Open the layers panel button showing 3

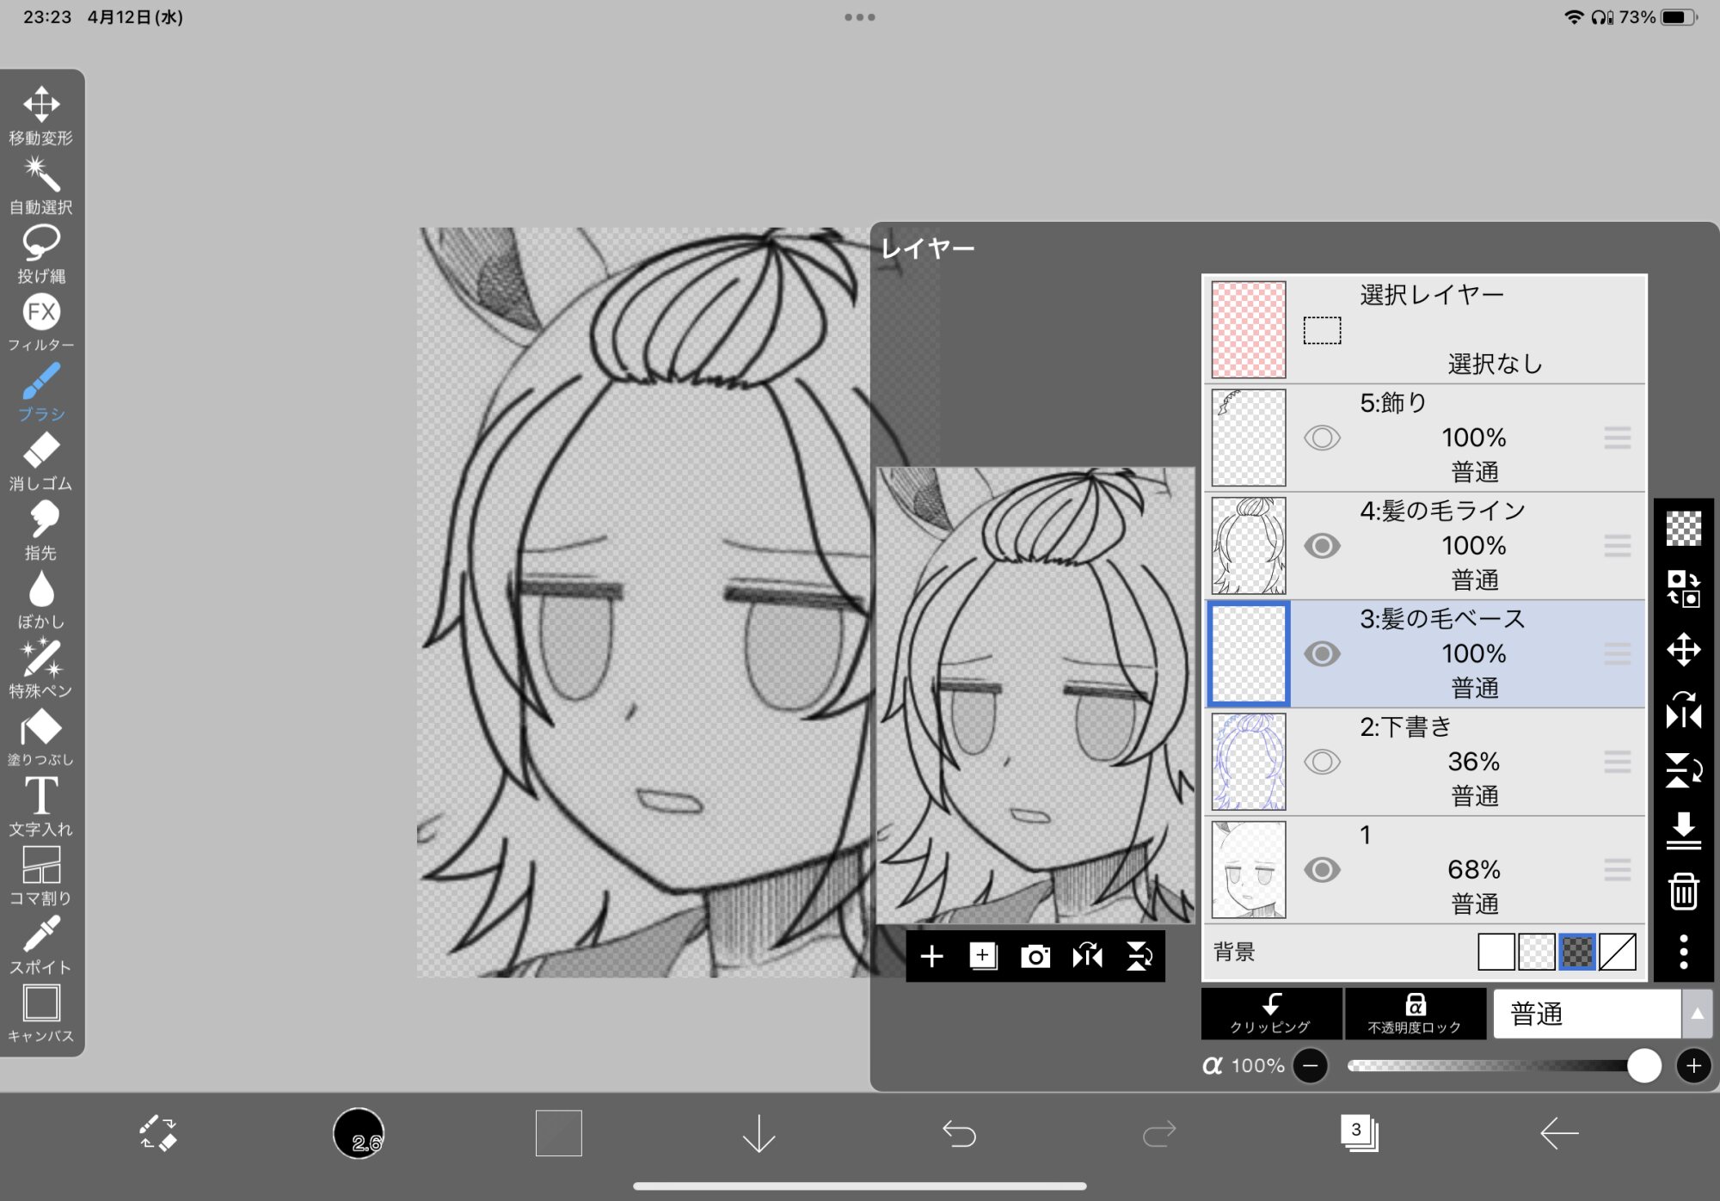1359,1132
